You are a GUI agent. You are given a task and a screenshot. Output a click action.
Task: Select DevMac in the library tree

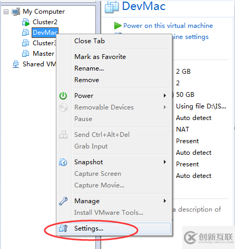click(x=45, y=33)
